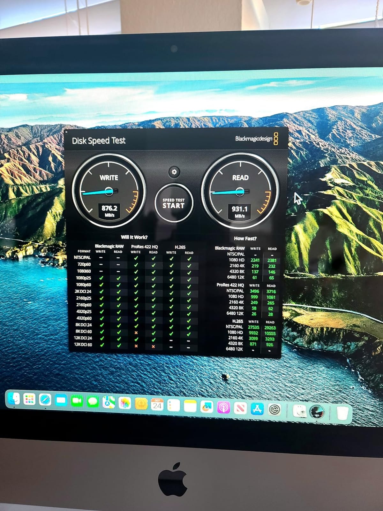This screenshot has width=383, height=511.
Task: Click Blackmagic RAW 6480 12K write value 61
Action: [x=255, y=278]
